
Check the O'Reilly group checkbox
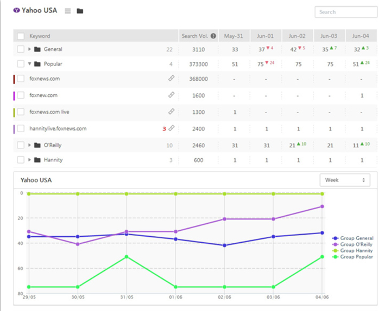tap(21, 145)
